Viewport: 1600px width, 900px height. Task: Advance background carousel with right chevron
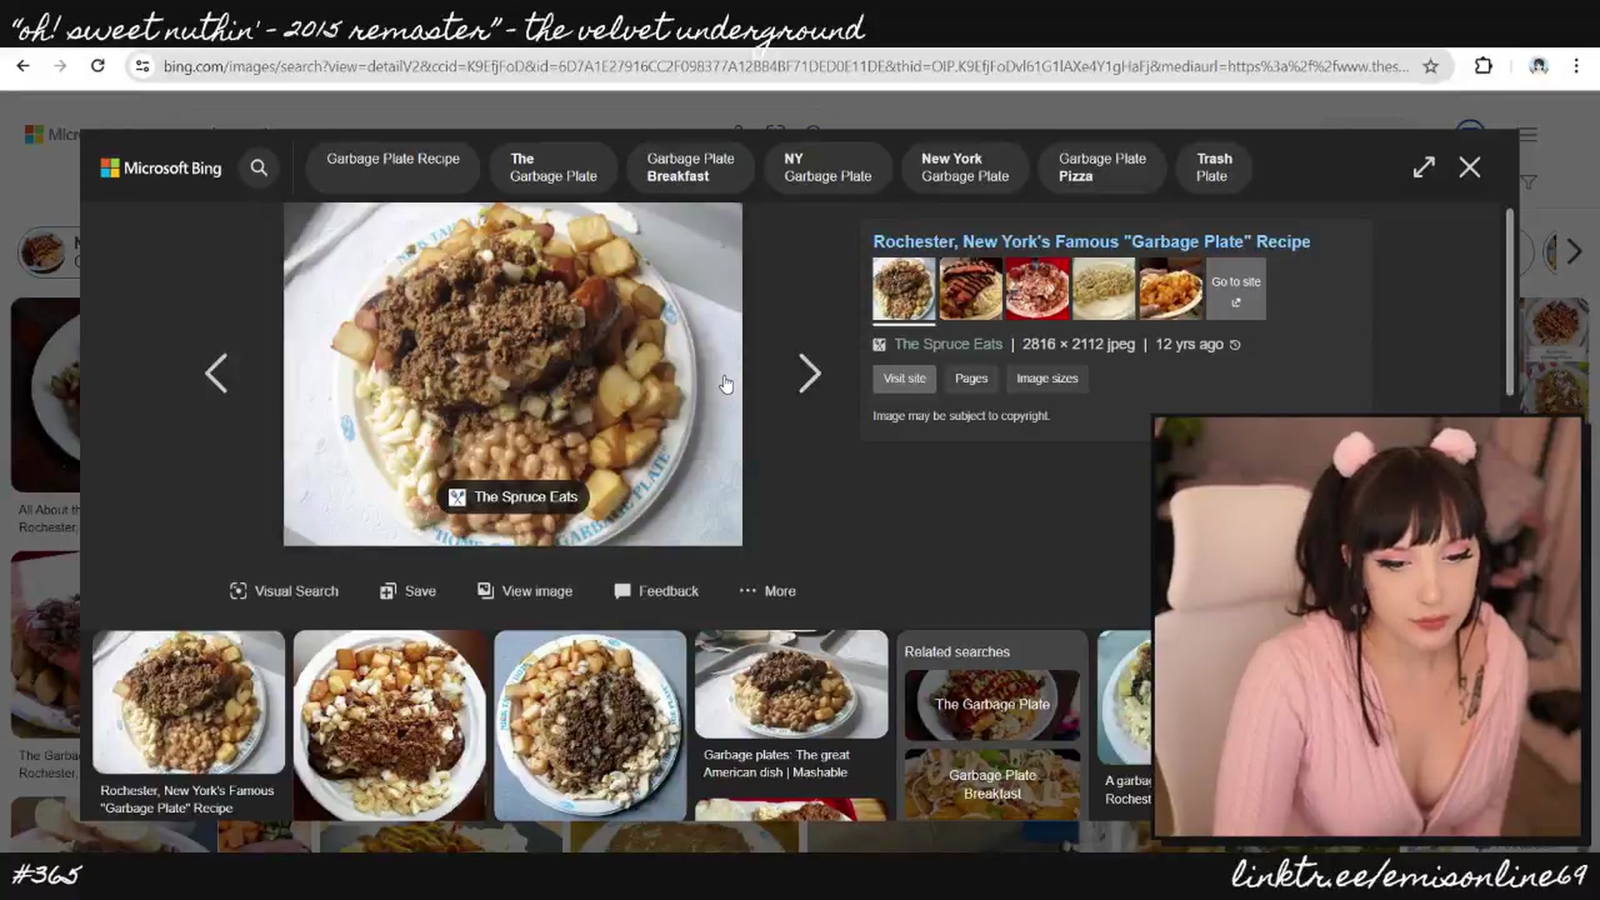pos(1573,252)
